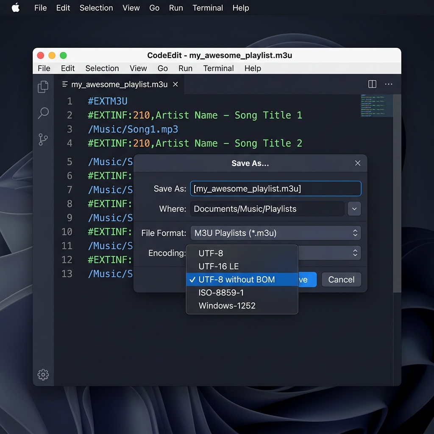Click the code minimap preview
This screenshot has height=434, width=434.
[x=376, y=106]
